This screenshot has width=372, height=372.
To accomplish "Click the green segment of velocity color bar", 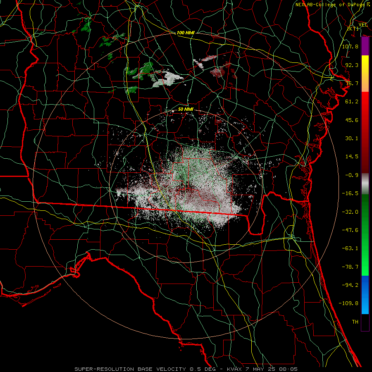I will click(x=365, y=235).
